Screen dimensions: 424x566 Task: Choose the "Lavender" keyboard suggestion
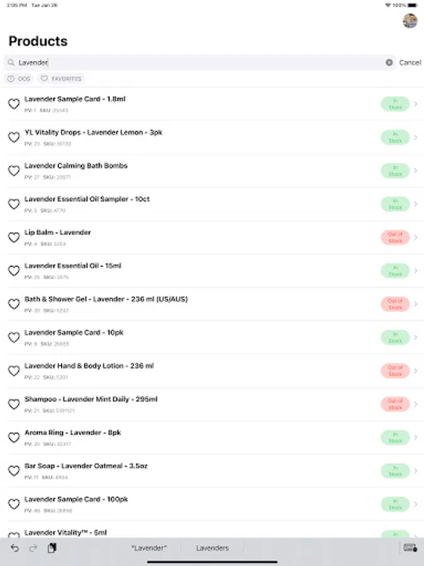(x=149, y=548)
